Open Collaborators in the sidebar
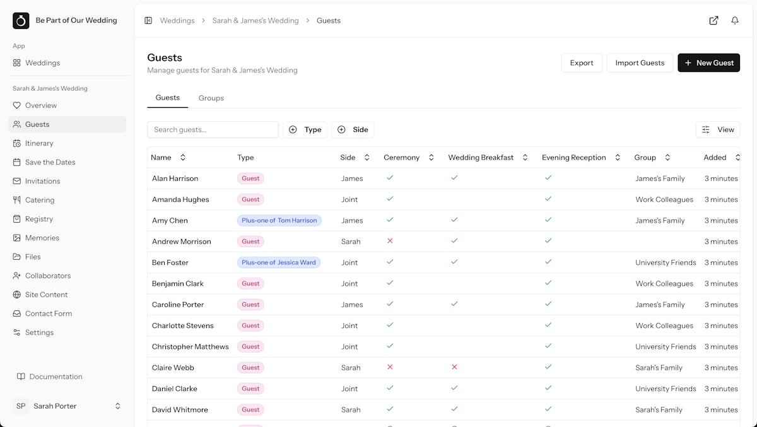Image resolution: width=757 pixels, height=427 pixels. (67, 276)
